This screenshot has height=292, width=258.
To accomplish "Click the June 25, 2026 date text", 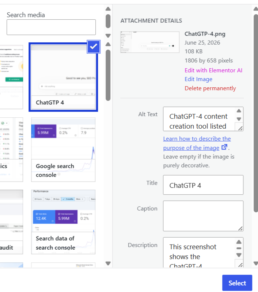I will (x=202, y=43).
